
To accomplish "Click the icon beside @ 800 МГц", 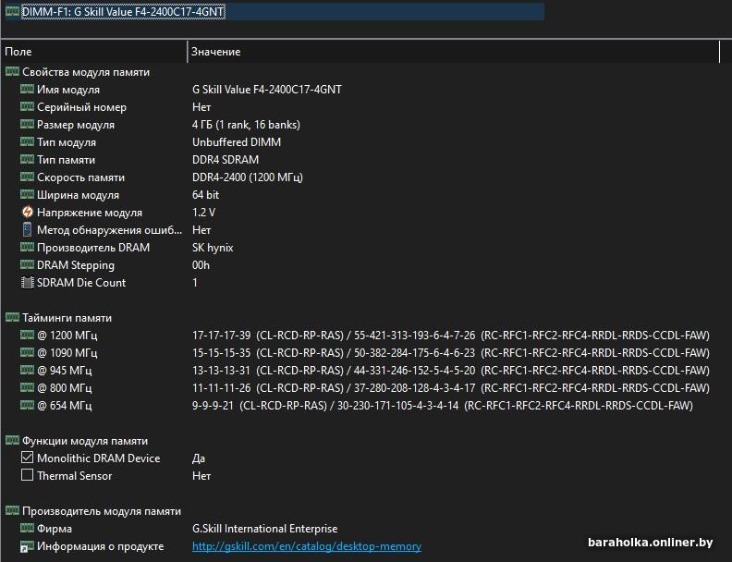I will pos(27,387).
